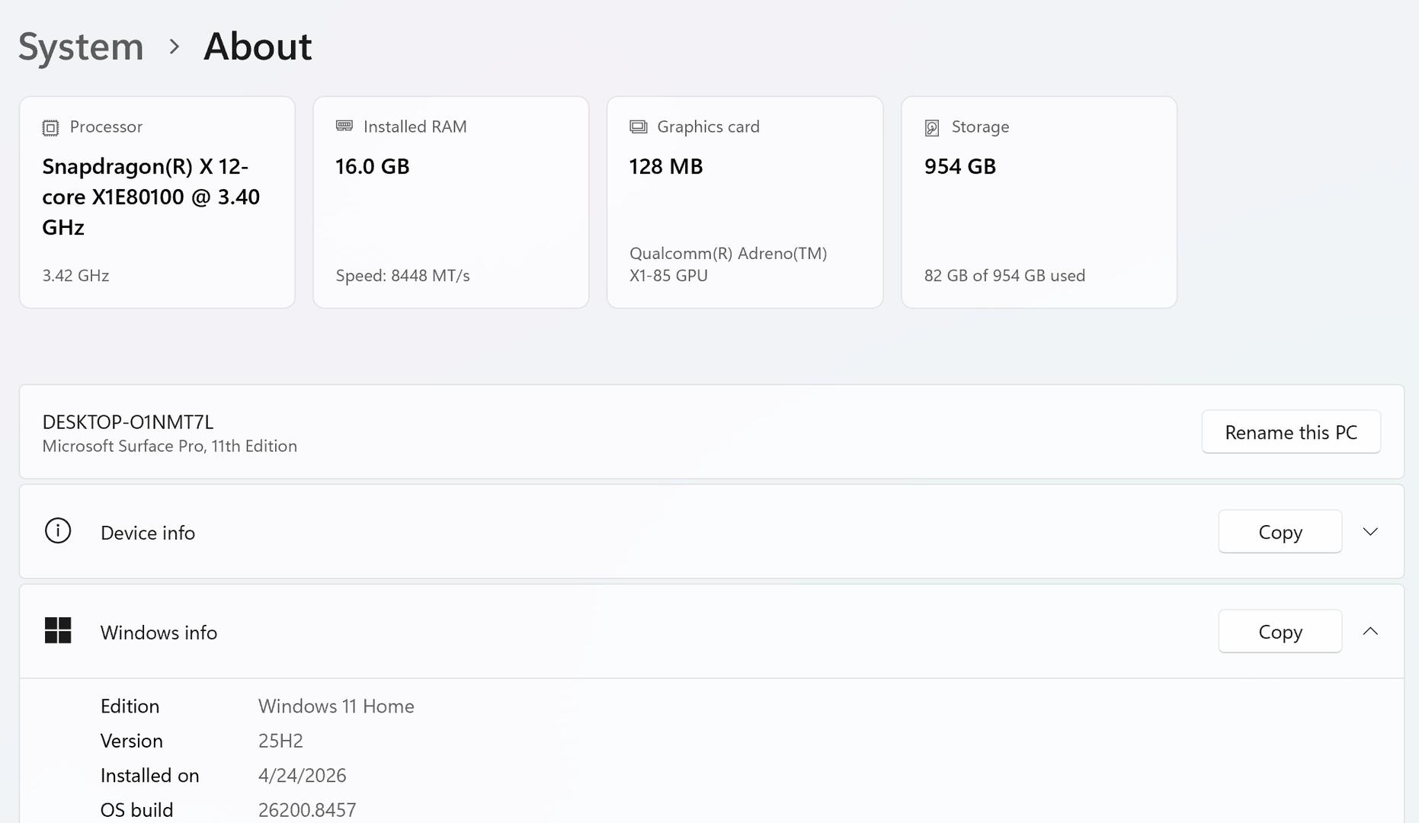
Task: Select the Snapdragon processor name text
Action: pyautogui.click(x=151, y=197)
